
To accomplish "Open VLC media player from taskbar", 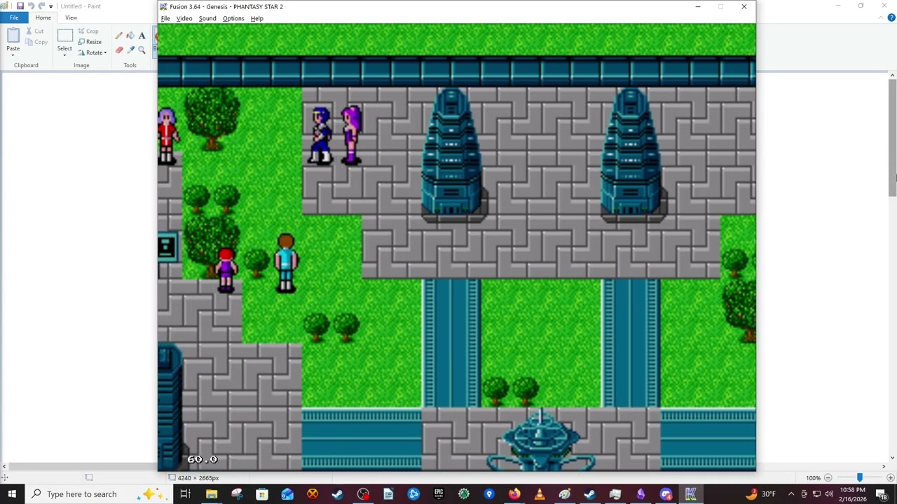I will click(540, 494).
